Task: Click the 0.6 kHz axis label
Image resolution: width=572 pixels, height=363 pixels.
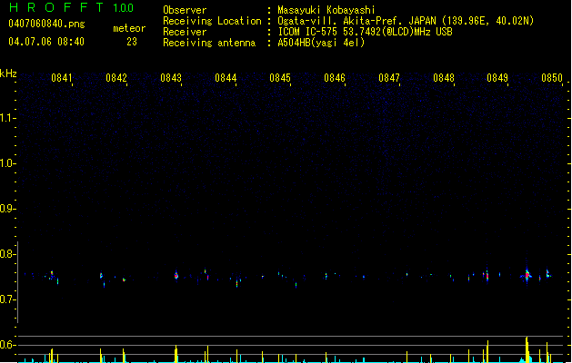Action: click(x=6, y=345)
